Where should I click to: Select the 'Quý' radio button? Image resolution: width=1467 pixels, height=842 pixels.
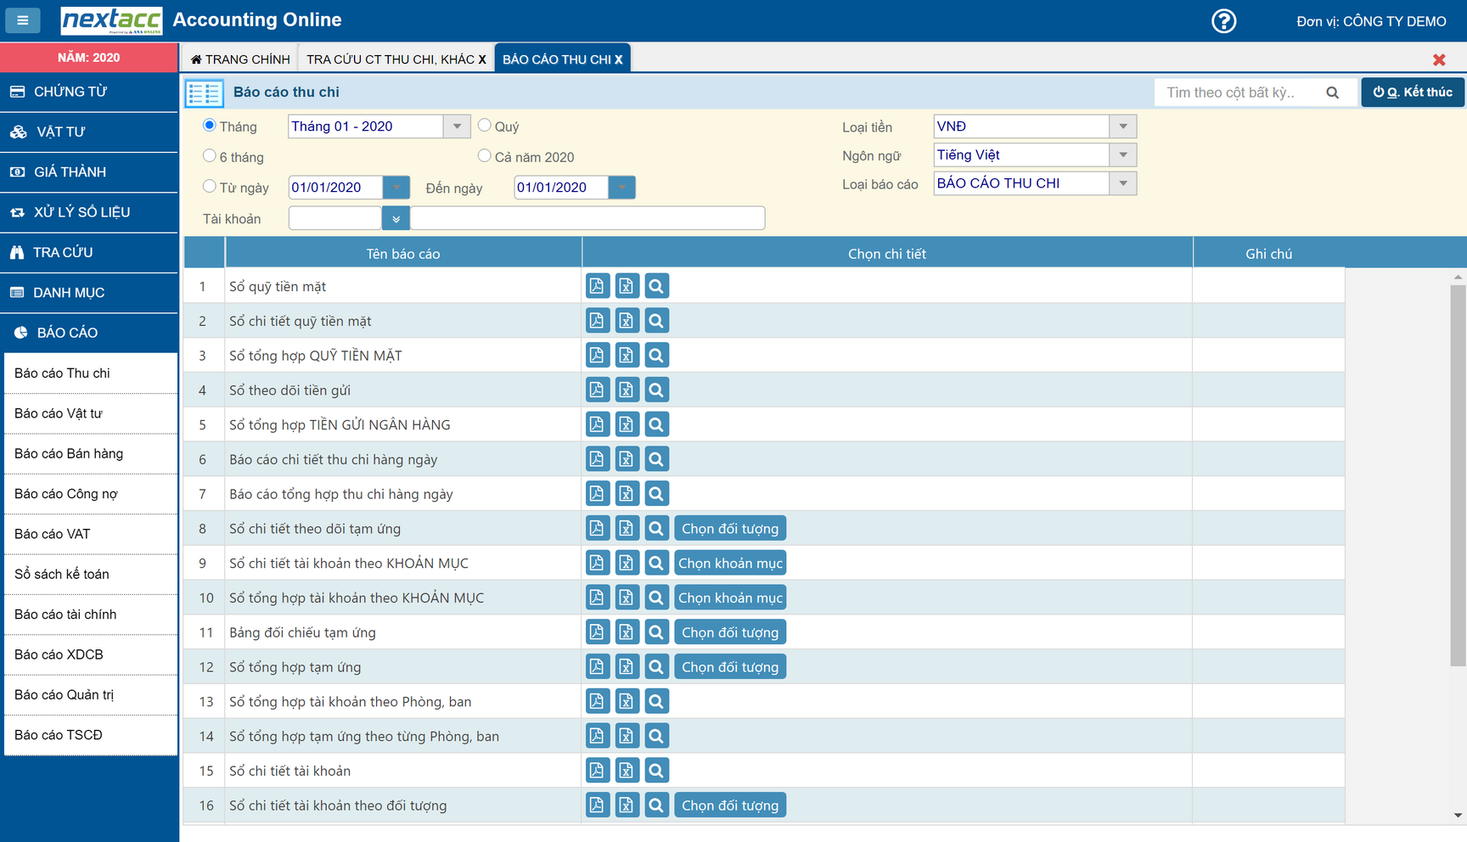click(x=485, y=126)
